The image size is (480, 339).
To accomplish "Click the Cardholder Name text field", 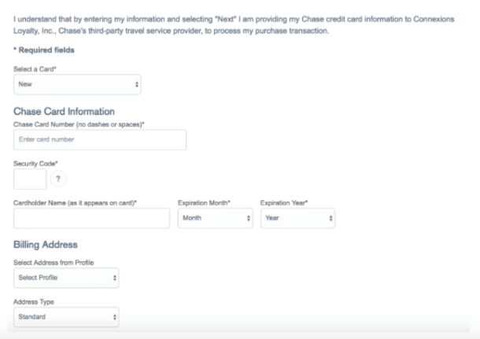I will [91, 218].
